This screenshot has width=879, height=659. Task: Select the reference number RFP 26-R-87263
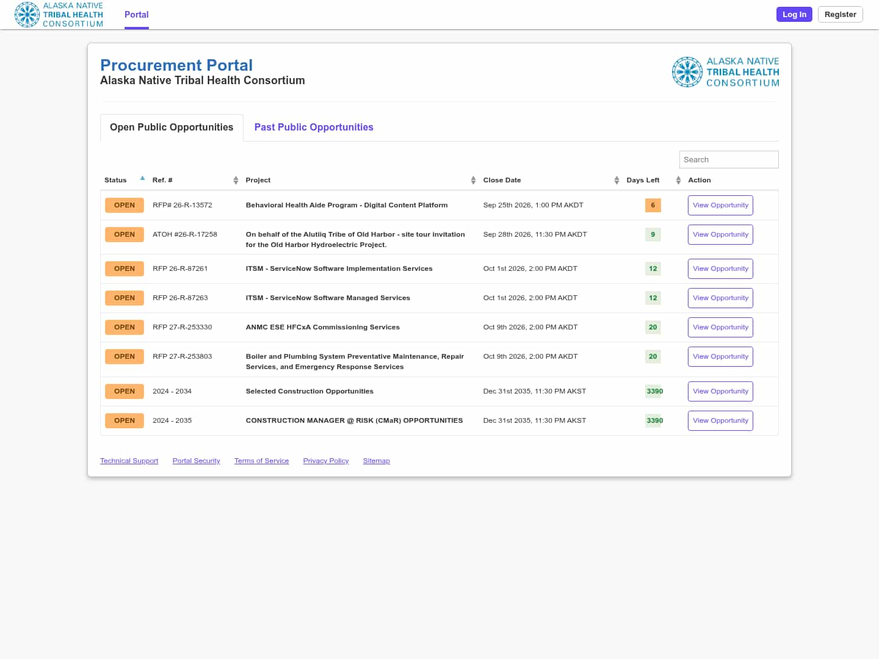point(180,298)
